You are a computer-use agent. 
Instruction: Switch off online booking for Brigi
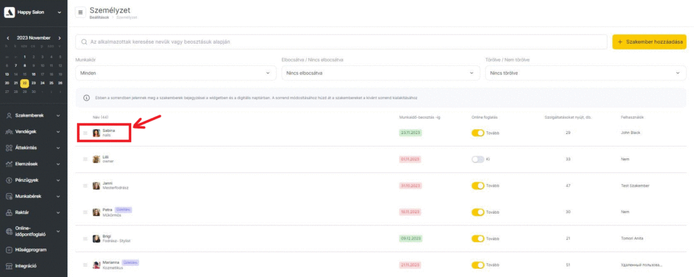(x=478, y=239)
